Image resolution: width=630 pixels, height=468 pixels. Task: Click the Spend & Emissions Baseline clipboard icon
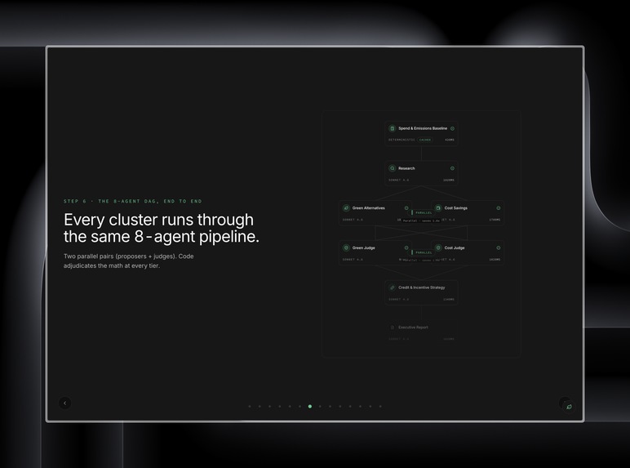(x=393, y=128)
